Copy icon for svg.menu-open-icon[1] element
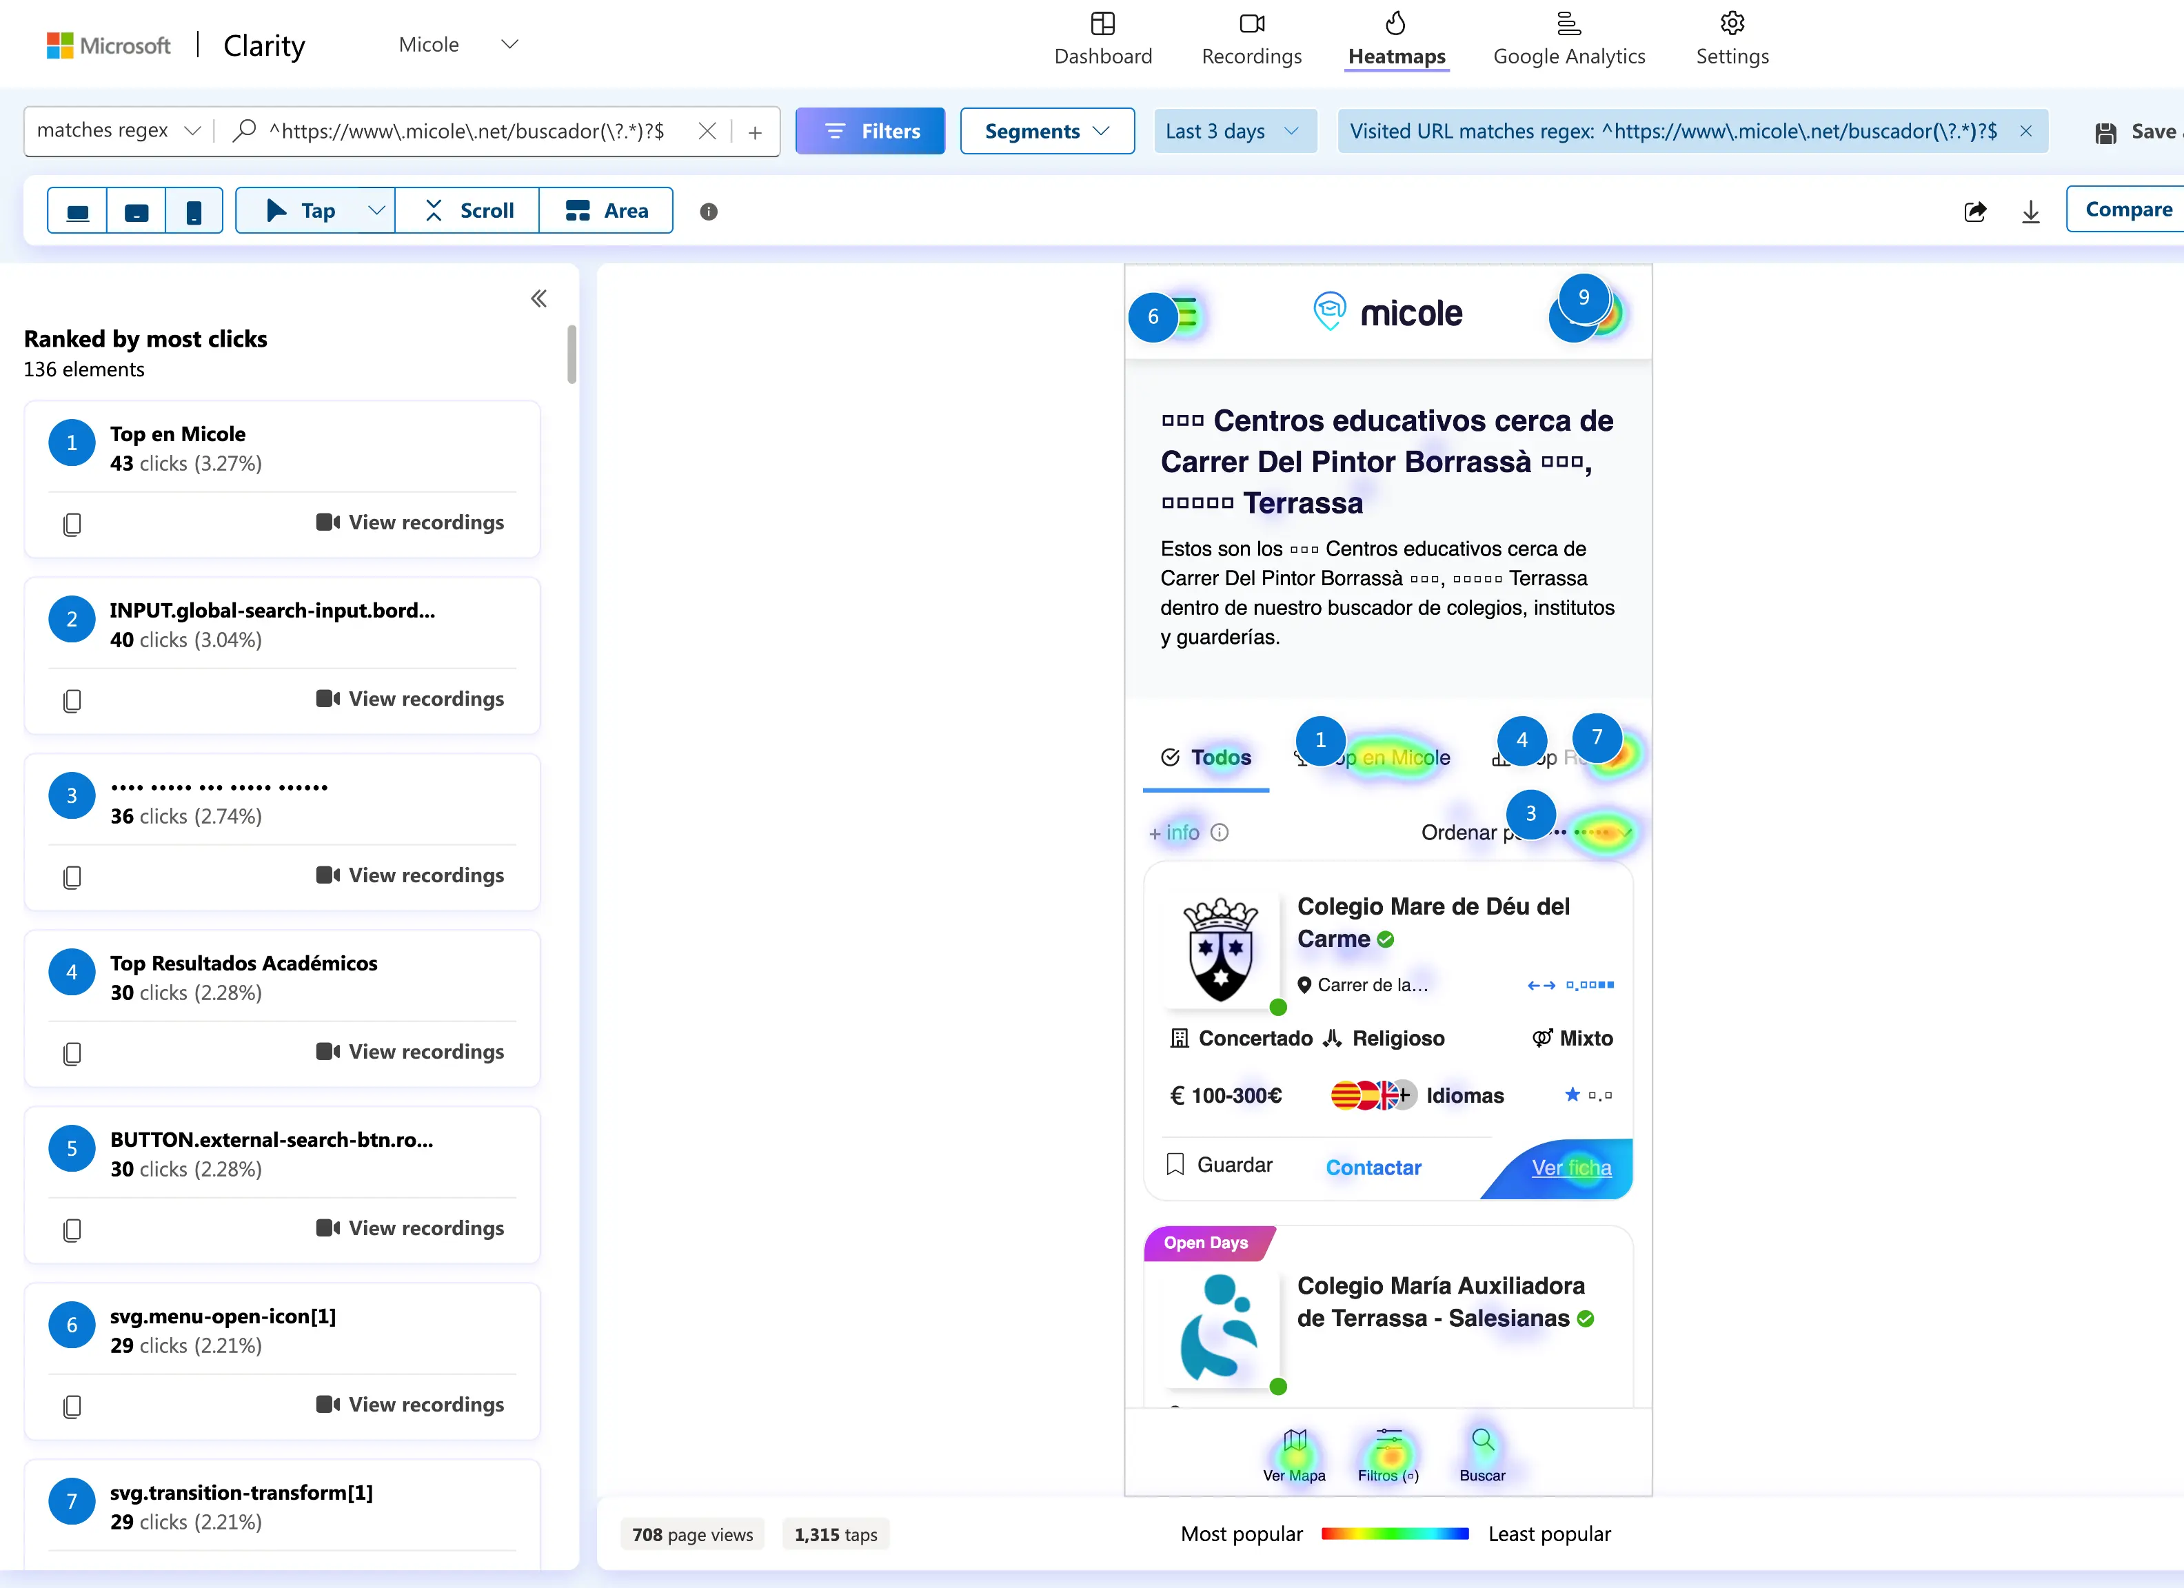This screenshot has width=2184, height=1588. pyautogui.click(x=72, y=1406)
